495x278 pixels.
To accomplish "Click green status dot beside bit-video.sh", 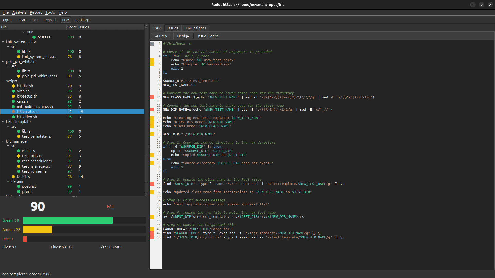I will tap(13, 117).
